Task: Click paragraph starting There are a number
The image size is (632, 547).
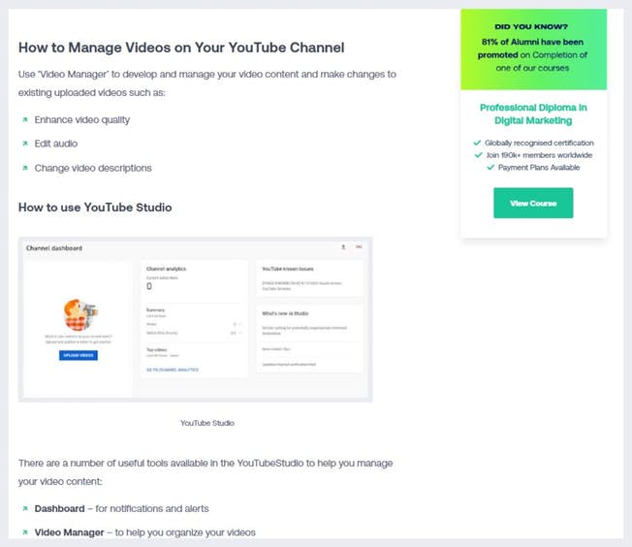Action: pyautogui.click(x=205, y=472)
